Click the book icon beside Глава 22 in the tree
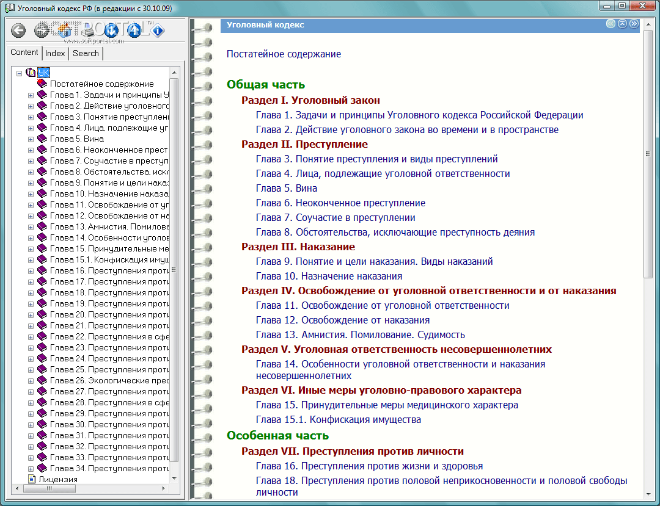This screenshot has height=506, width=660. click(x=42, y=336)
